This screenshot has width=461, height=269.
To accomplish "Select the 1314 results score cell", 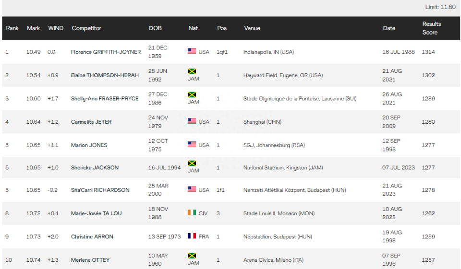I will point(428,52).
